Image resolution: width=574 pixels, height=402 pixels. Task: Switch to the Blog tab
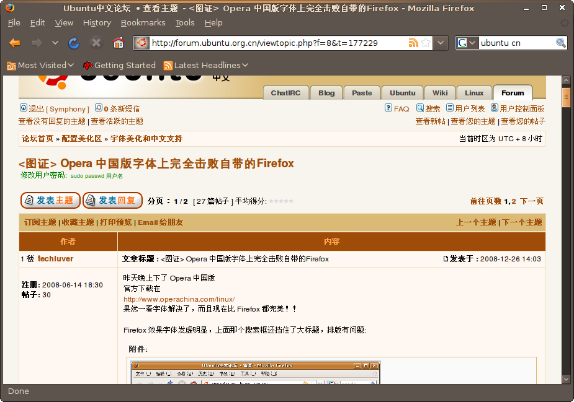(326, 93)
